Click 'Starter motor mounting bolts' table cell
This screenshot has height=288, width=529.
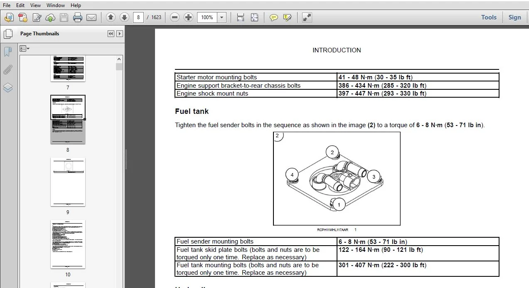[x=256, y=77]
